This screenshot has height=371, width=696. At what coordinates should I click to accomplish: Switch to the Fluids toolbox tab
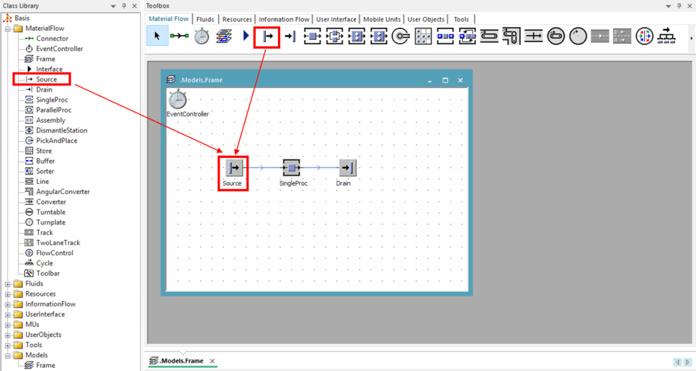[x=205, y=20]
